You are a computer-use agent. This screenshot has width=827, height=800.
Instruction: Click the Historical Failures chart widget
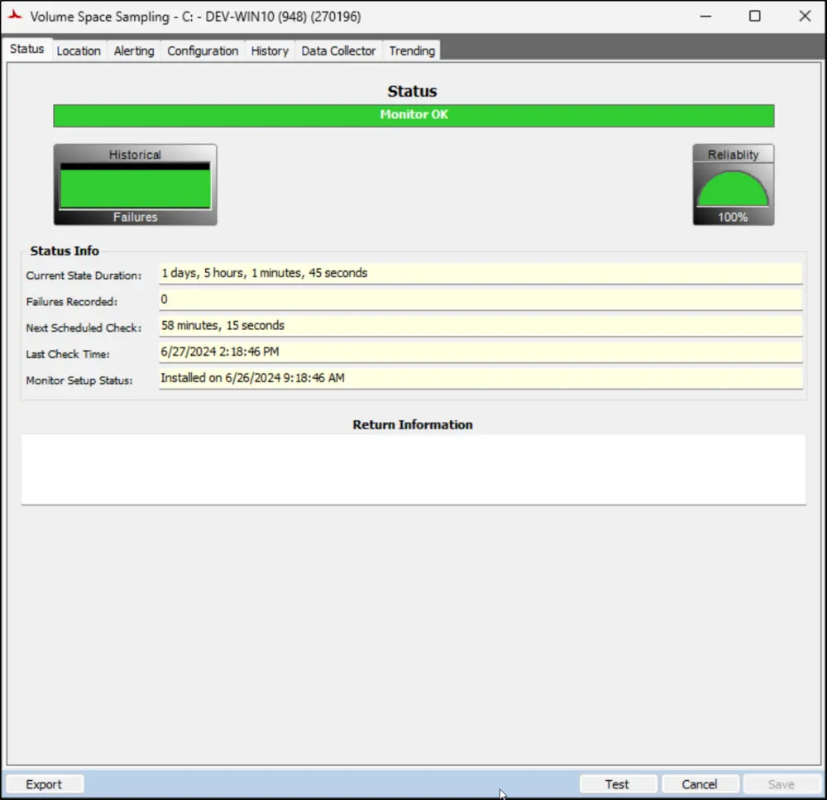tap(135, 184)
